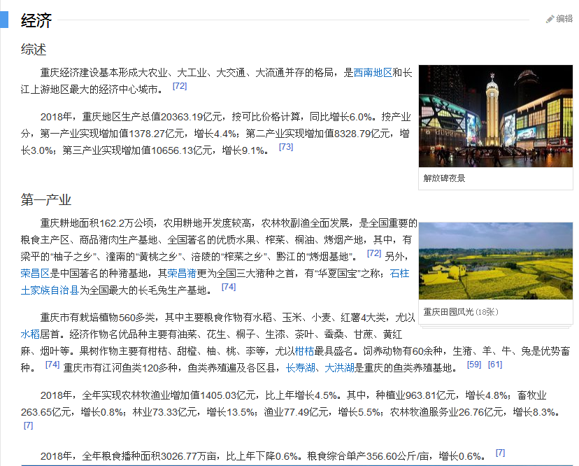This screenshot has height=466, width=579.
Task: Open the 重庆田园风光 photo gallery
Action: (496, 261)
